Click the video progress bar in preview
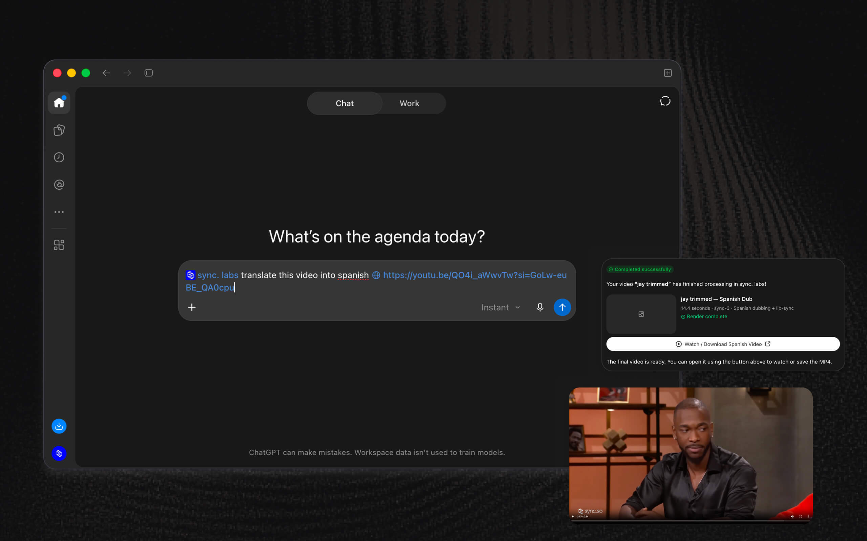Viewport: 867px width, 541px height. 691,521
